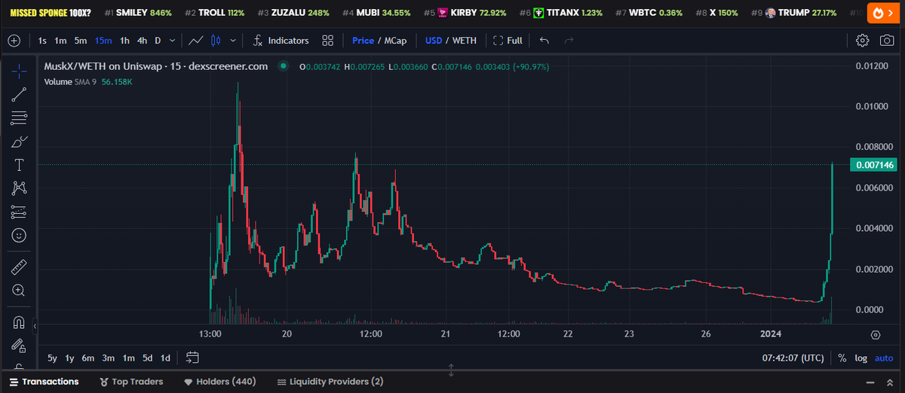Set interval to D daily

(x=158, y=41)
